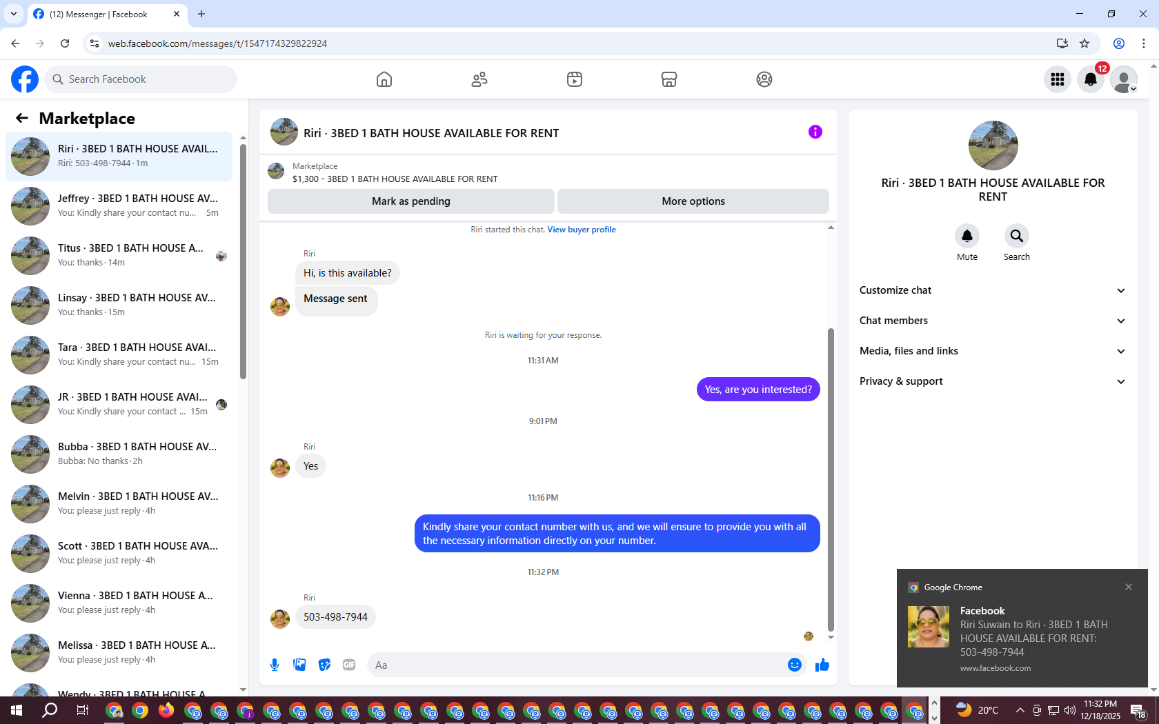Open Jeffrey conversation in chat list
This screenshot has width=1159, height=724.
tap(119, 206)
